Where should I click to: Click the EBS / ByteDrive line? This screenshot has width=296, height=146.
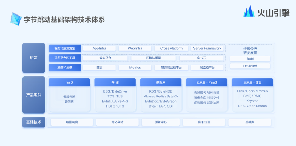click(115, 91)
